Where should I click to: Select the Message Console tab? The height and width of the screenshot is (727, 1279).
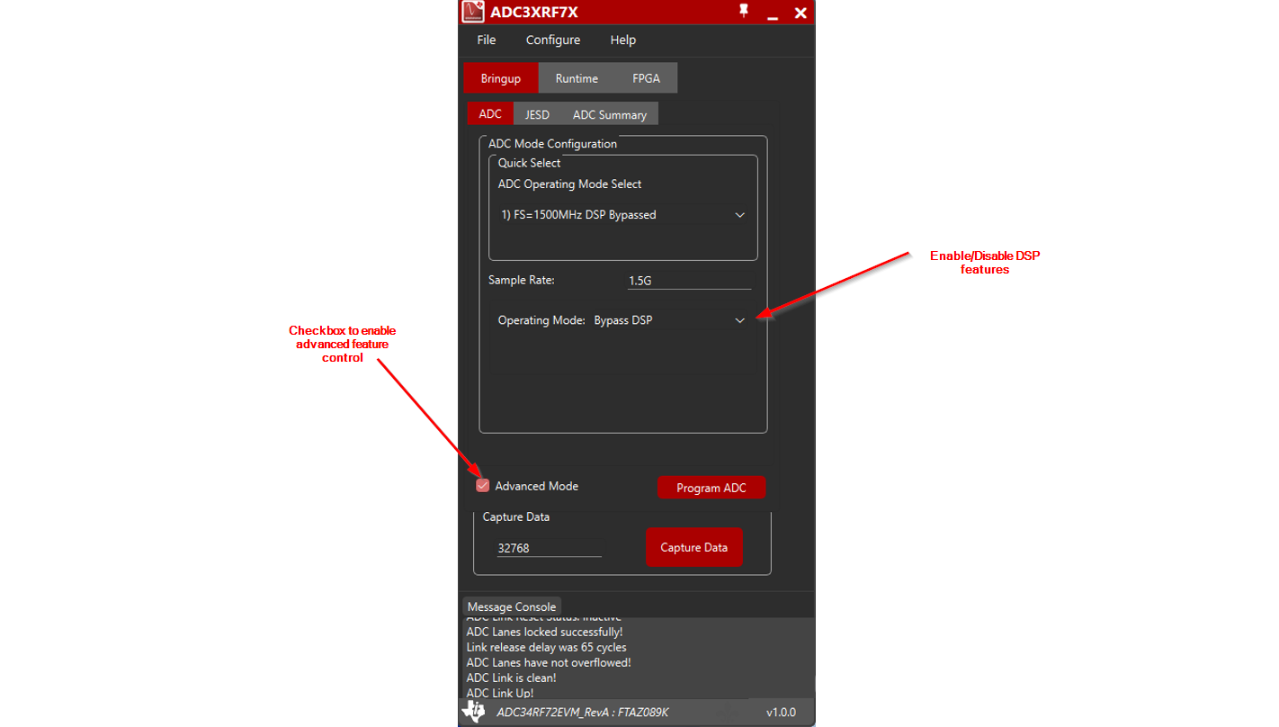click(x=511, y=606)
